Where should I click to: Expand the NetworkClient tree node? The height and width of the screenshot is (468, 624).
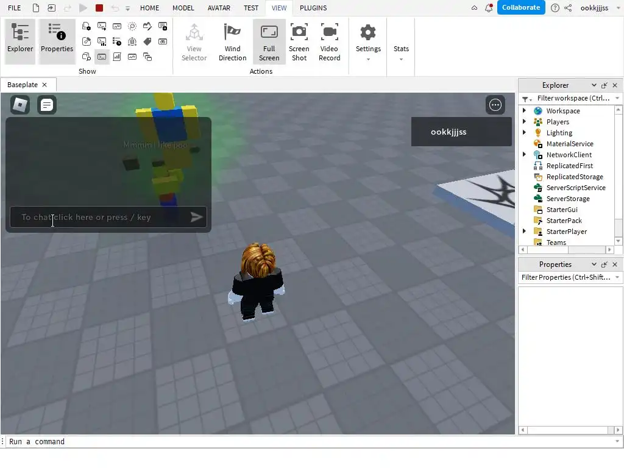(524, 154)
